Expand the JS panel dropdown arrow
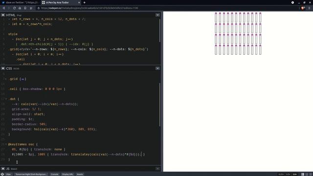 pos(157,169)
